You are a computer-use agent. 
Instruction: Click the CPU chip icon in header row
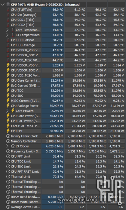click(x=8, y=5)
